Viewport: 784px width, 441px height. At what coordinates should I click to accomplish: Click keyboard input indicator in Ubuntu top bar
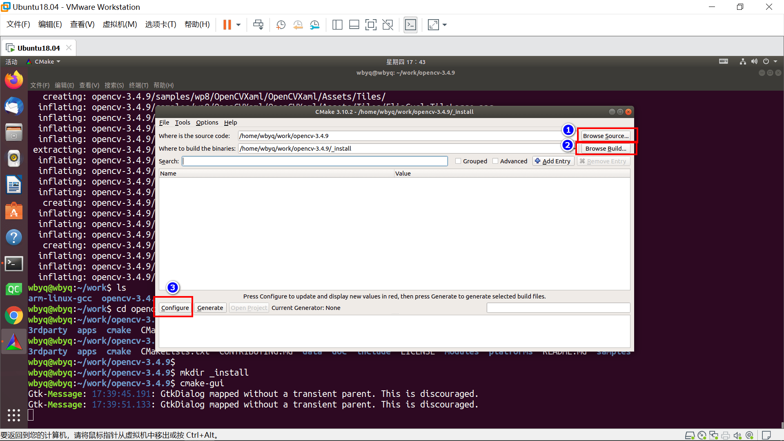tap(723, 62)
